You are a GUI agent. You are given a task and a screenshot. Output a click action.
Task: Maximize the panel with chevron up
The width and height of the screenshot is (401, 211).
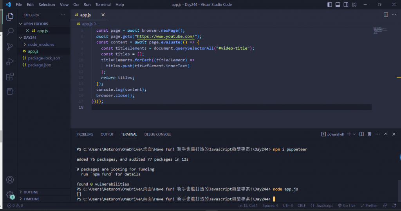click(386, 134)
